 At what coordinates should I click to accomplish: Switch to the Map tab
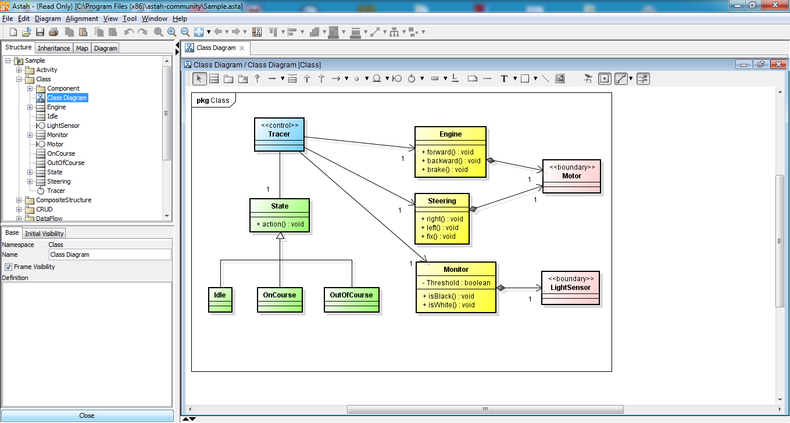(82, 48)
